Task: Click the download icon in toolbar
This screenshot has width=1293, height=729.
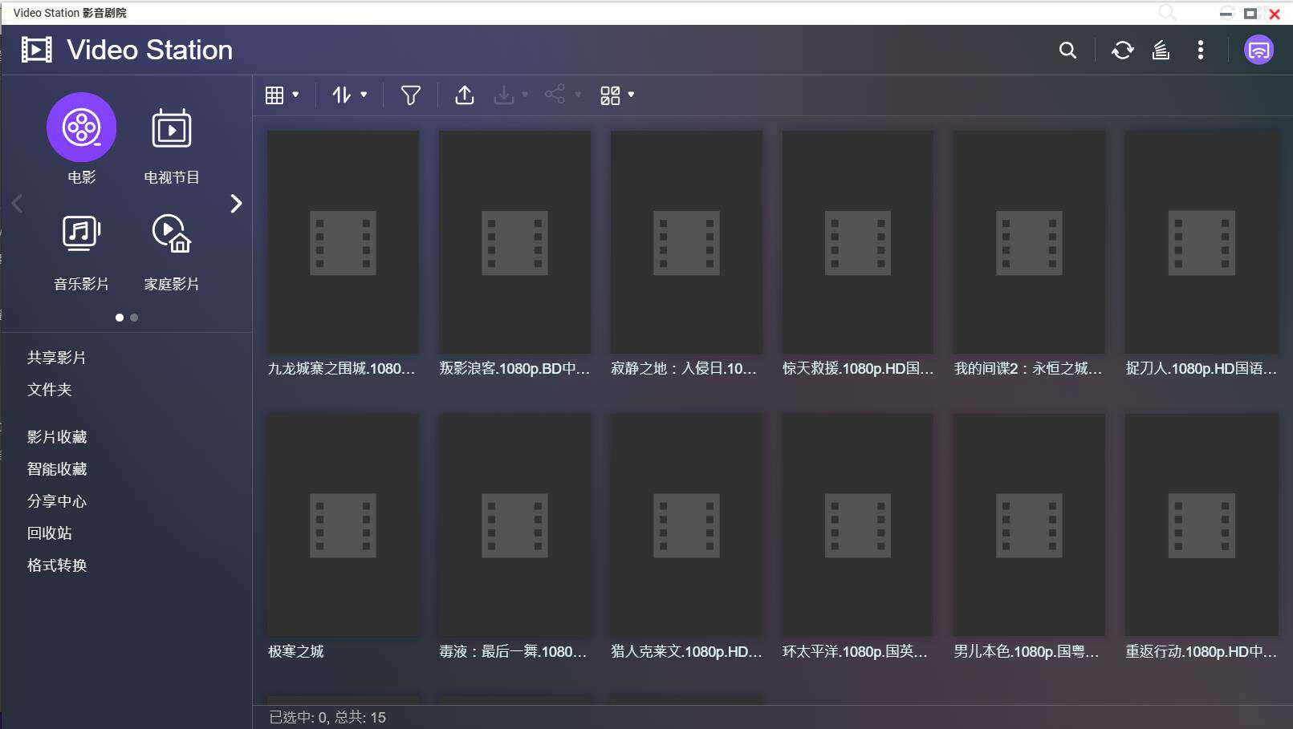Action: (504, 95)
